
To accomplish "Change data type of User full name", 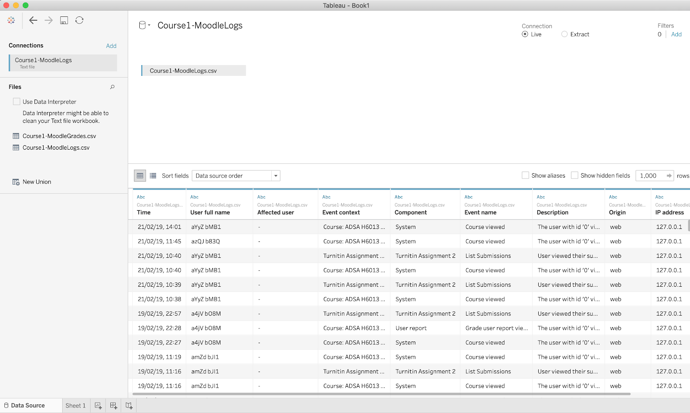I will coord(194,197).
